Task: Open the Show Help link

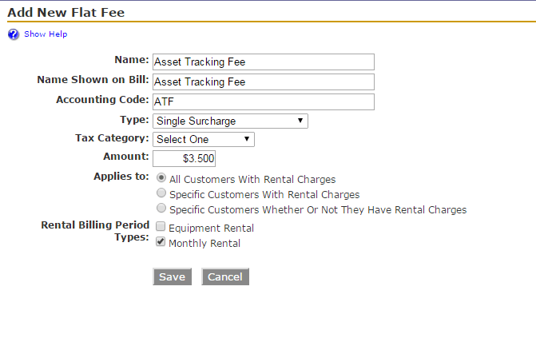Action: [x=46, y=34]
